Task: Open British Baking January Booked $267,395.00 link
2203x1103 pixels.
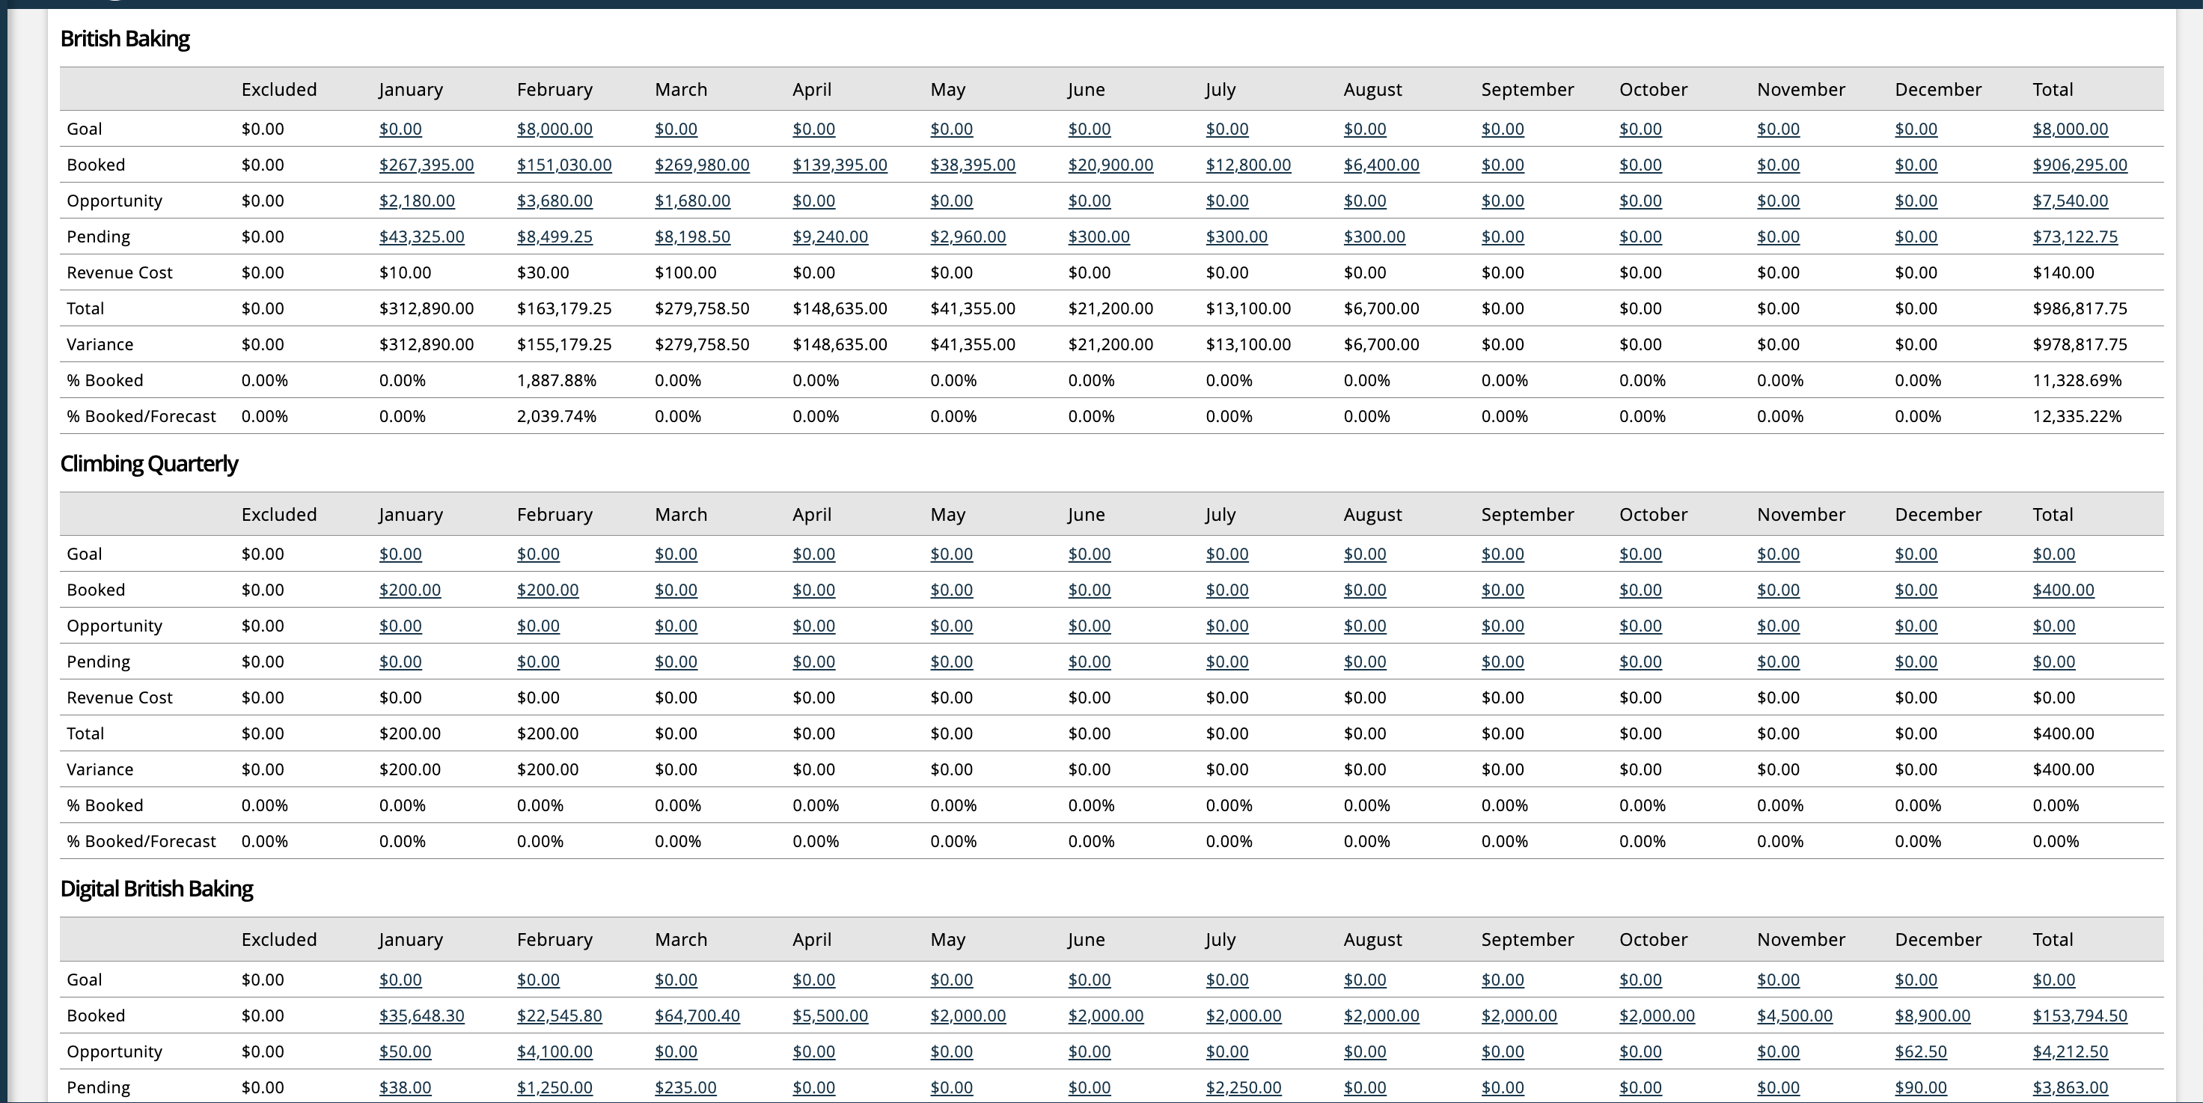Action: 426,165
